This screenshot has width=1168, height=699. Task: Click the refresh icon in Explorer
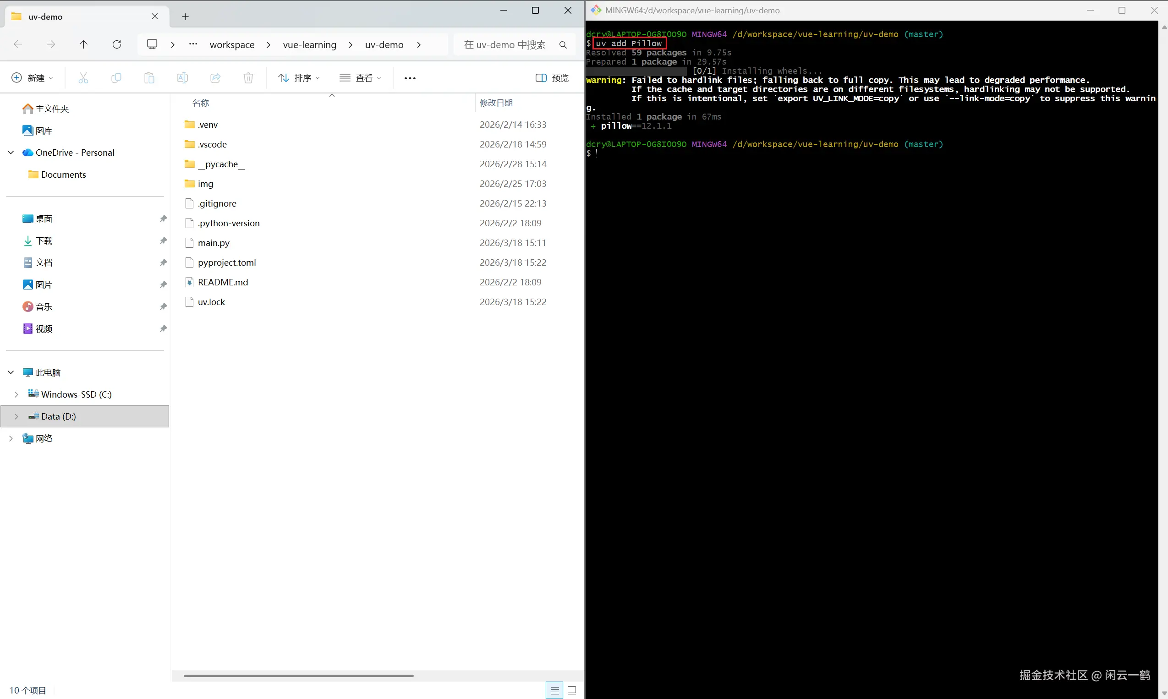tap(117, 44)
